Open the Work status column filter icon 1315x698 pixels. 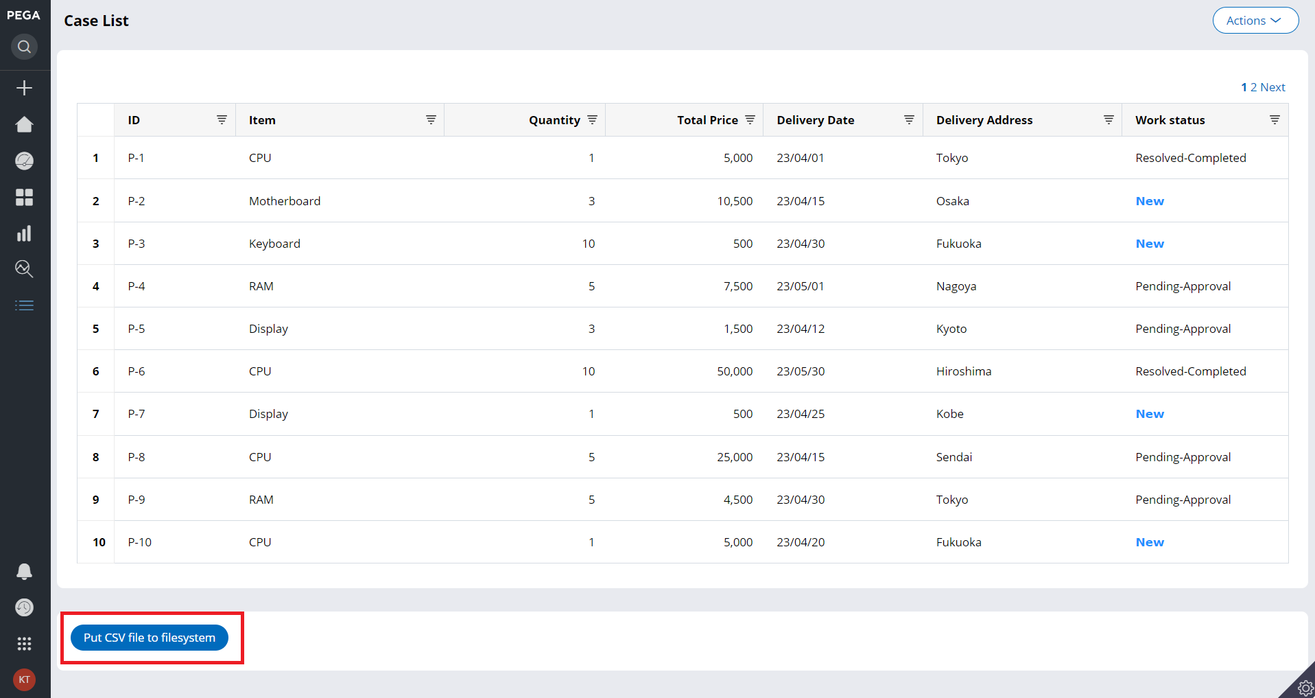coord(1275,119)
